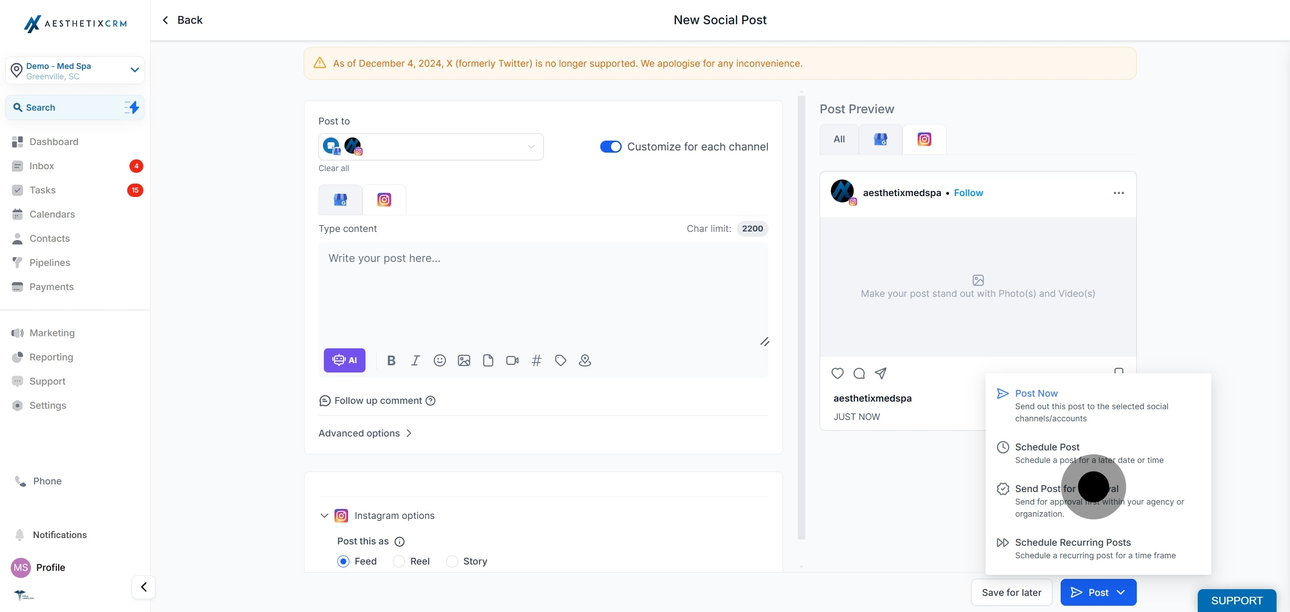1290x612 pixels.
Task: Select Schedule Post from menu
Action: click(x=1047, y=447)
